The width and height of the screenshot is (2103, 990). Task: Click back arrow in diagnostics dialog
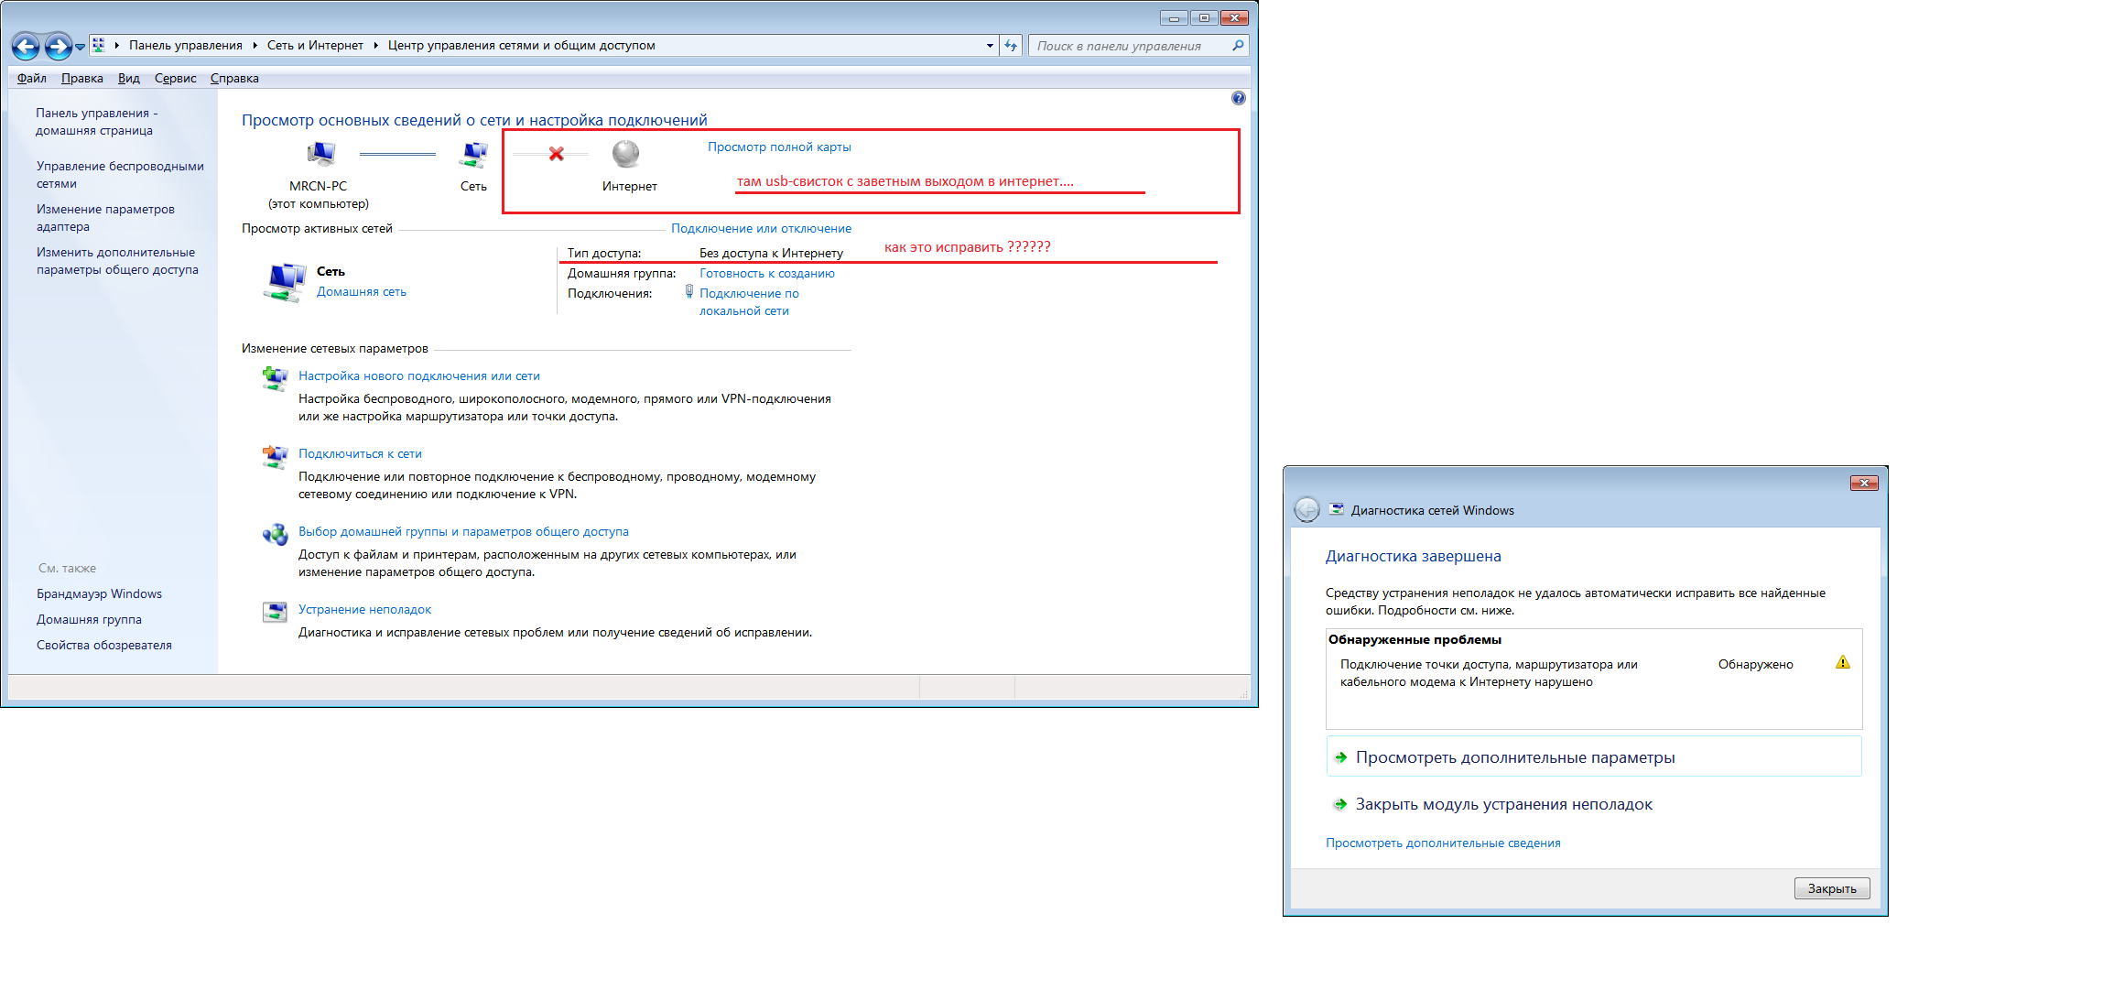pyautogui.click(x=1306, y=510)
